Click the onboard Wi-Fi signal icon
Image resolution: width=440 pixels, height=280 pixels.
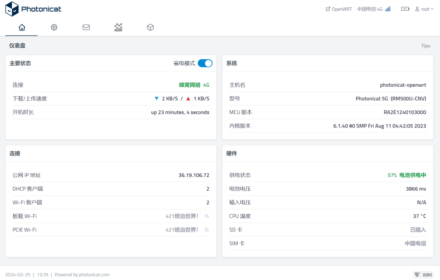tap(207, 216)
